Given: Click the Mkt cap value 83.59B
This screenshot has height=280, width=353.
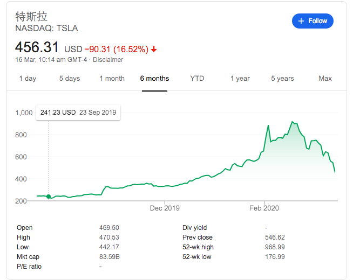Looking at the screenshot, I should 110,257.
